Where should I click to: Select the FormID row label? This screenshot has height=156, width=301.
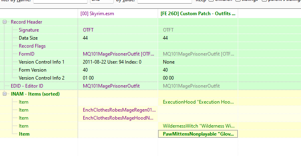click(x=26, y=54)
